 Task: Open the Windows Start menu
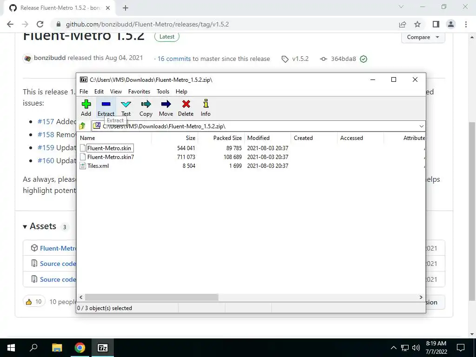click(11, 348)
